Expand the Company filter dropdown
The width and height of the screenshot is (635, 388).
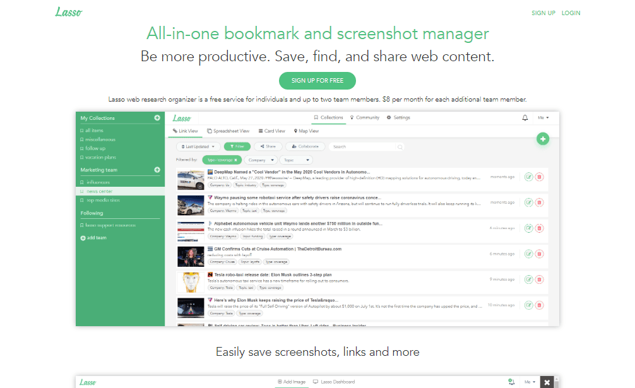[x=261, y=160]
